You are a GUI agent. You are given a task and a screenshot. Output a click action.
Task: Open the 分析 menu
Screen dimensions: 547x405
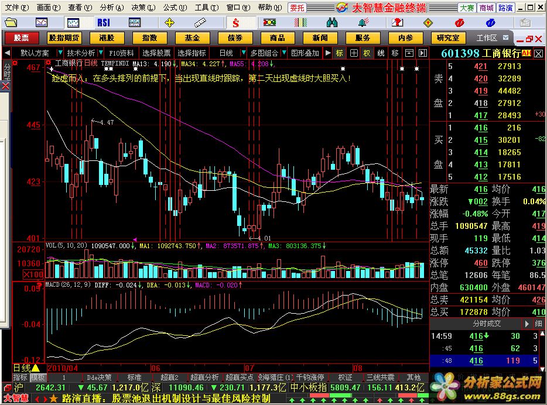(x=112, y=8)
